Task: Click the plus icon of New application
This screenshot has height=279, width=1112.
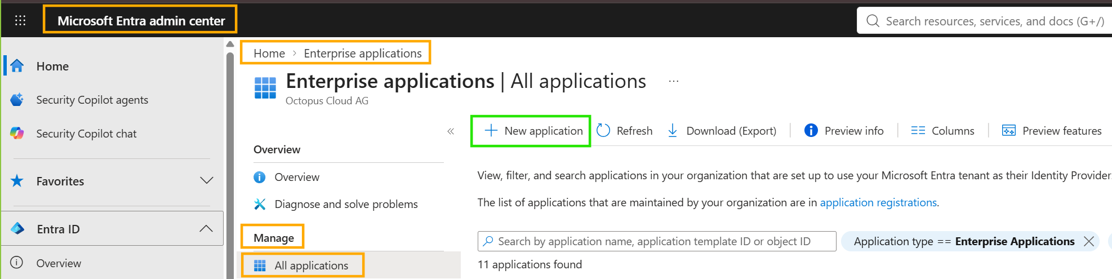Action: tap(491, 131)
